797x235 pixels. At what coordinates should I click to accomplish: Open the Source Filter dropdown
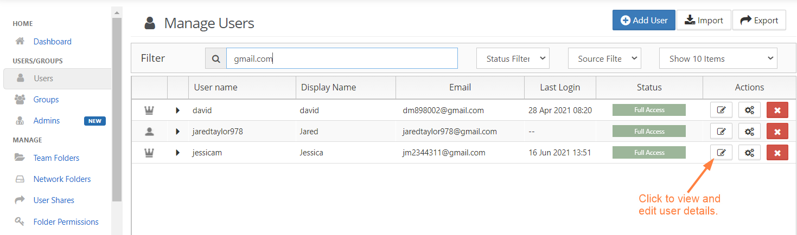(604, 58)
